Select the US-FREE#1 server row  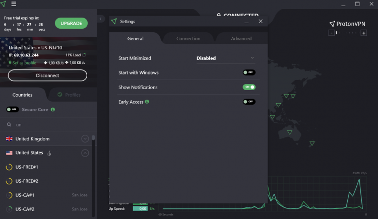46,167
